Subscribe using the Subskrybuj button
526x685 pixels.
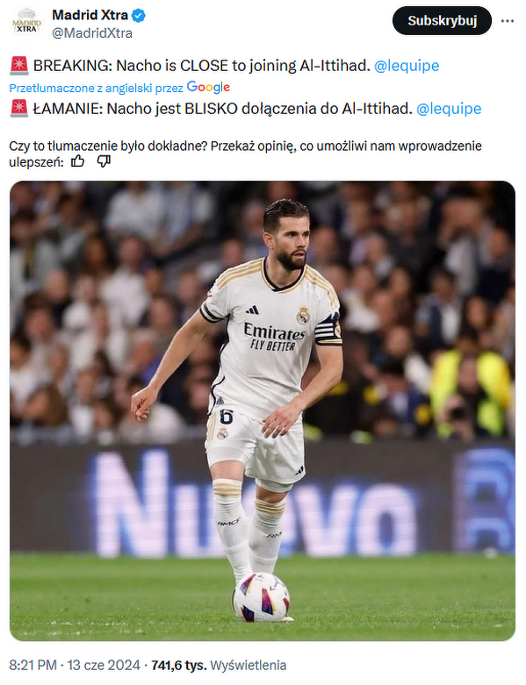442,20
